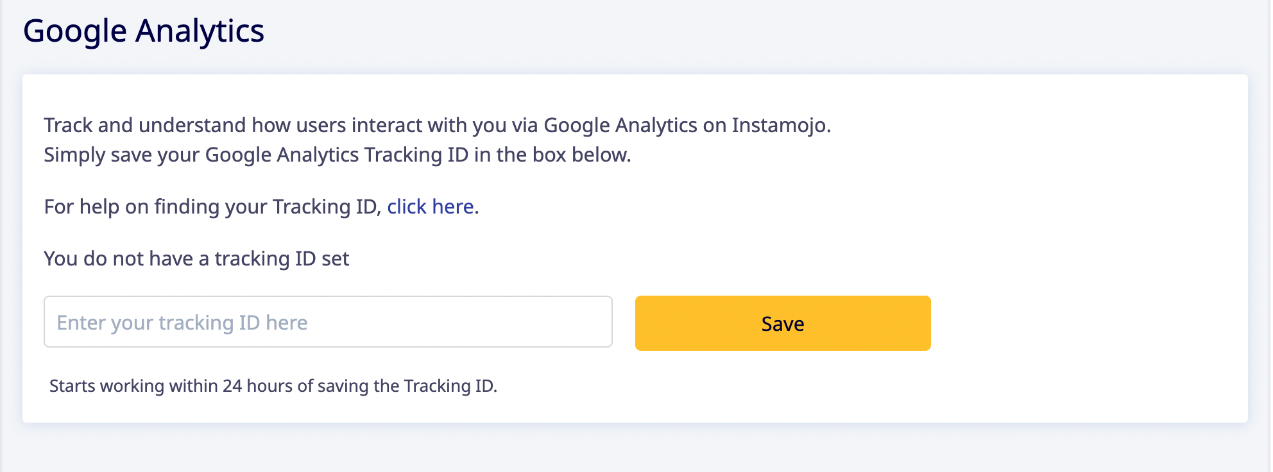Click the word "Analytics" in the page heading
This screenshot has width=1273, height=472.
coord(200,31)
